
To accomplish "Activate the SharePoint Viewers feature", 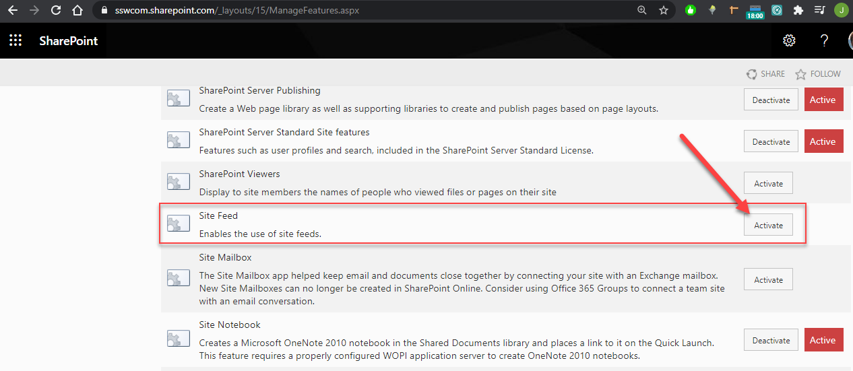I will click(x=768, y=183).
